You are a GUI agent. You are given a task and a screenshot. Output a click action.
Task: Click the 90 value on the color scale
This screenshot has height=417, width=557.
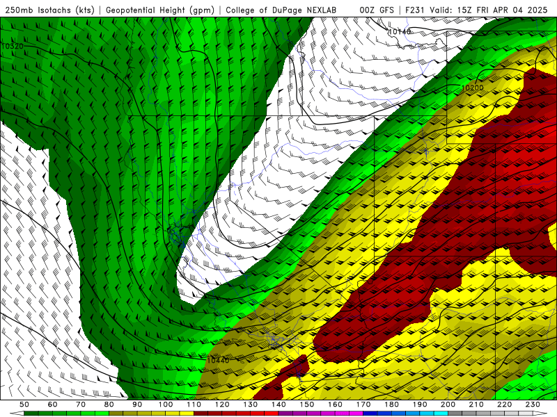pos(137,404)
